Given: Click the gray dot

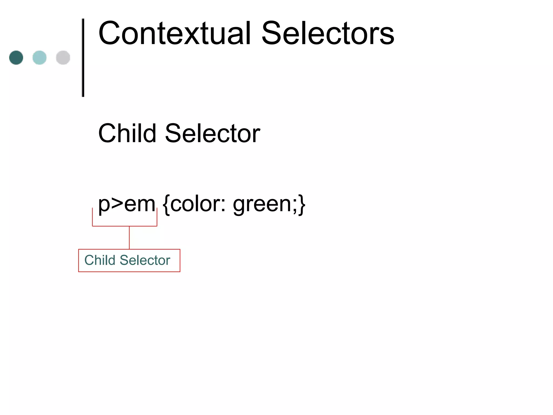Looking at the screenshot, I should (x=63, y=58).
